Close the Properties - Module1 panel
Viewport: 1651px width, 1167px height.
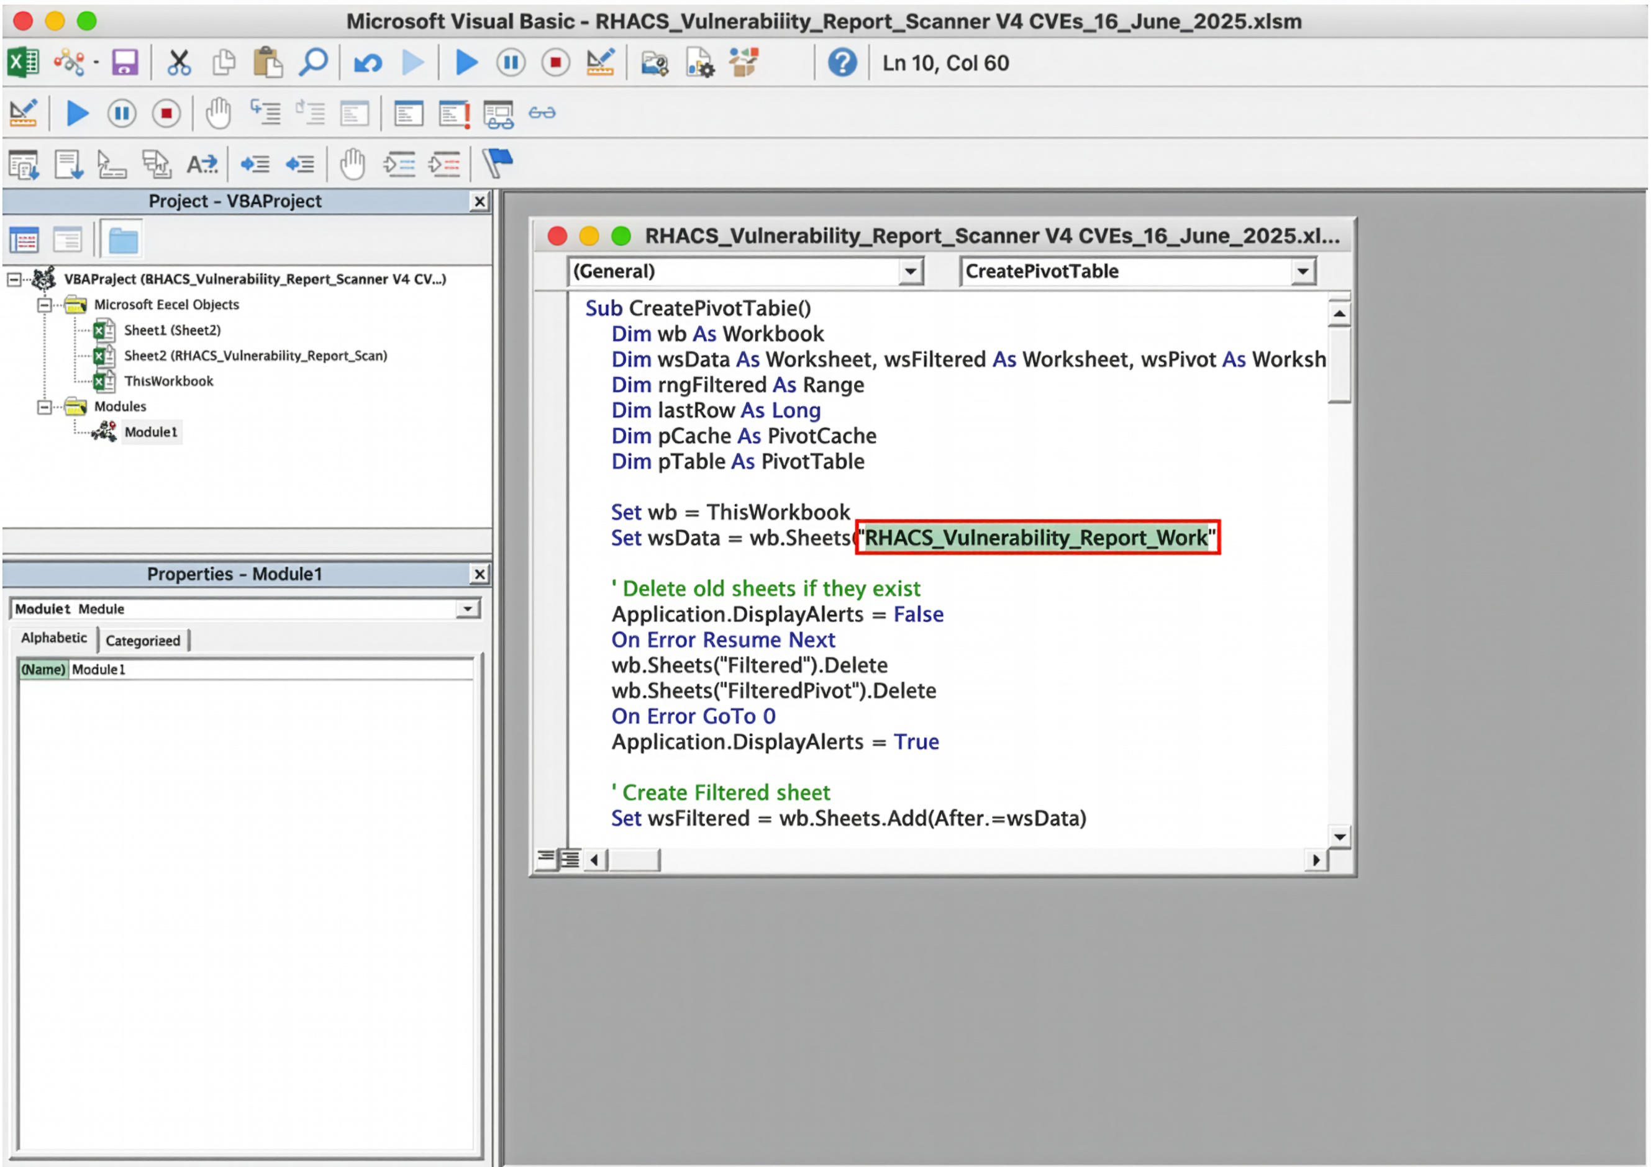480,574
